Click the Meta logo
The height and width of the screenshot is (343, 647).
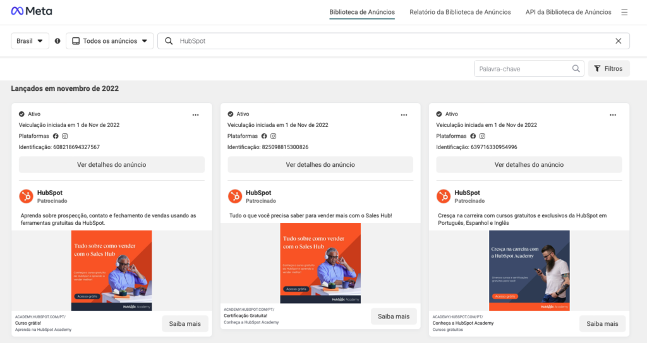[x=32, y=11]
